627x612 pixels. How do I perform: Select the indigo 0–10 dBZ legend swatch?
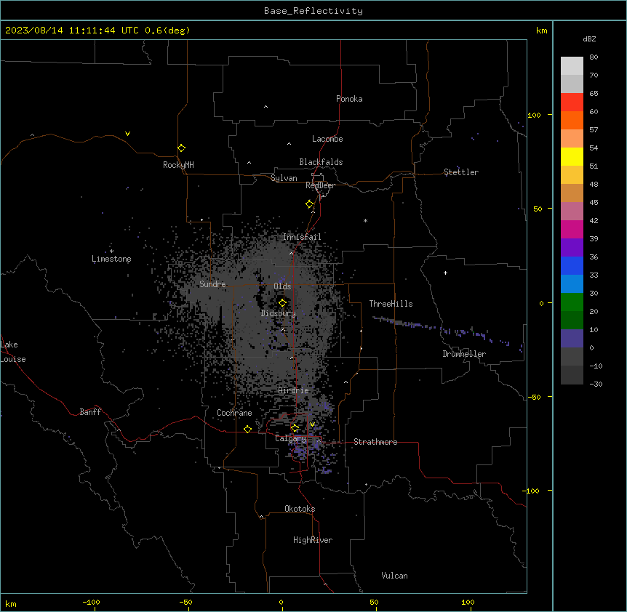click(x=572, y=339)
